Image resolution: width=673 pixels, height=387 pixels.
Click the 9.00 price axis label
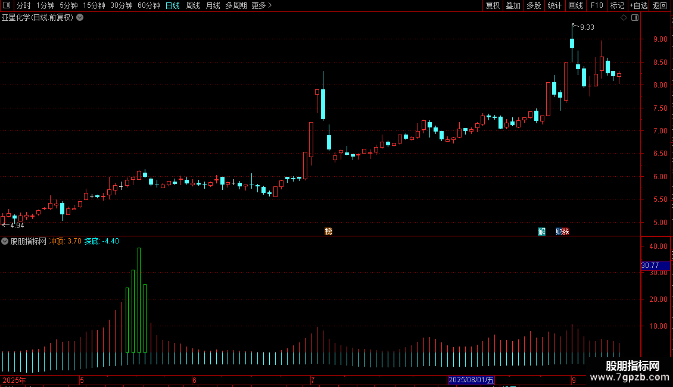click(660, 39)
